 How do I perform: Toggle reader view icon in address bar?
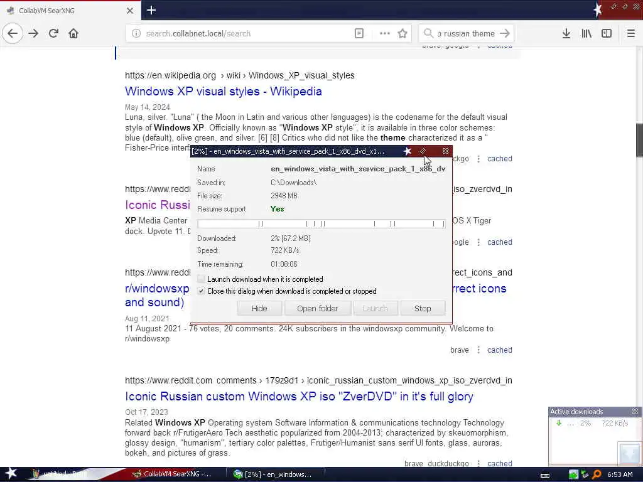pos(359,34)
